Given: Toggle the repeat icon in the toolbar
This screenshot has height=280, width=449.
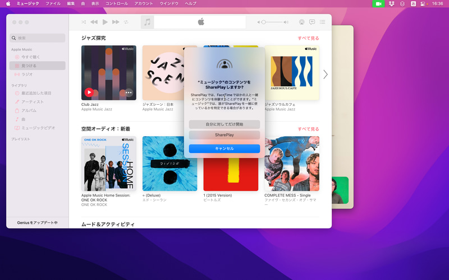Looking at the screenshot, I should 126,22.
